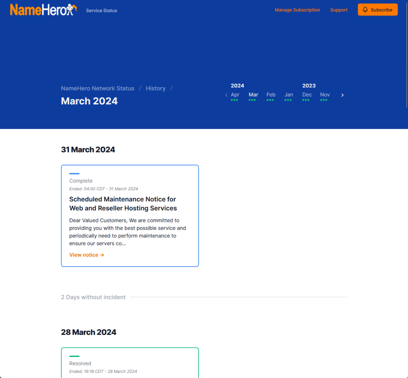Click the March 2024 page title
Screen dimensions: 408x378
click(89, 101)
